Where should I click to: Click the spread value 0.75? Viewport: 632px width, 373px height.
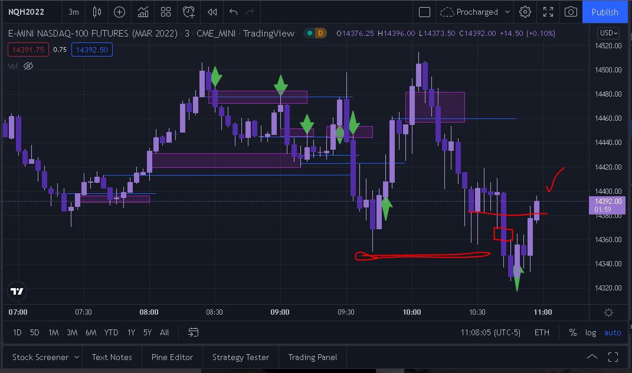pyautogui.click(x=60, y=49)
